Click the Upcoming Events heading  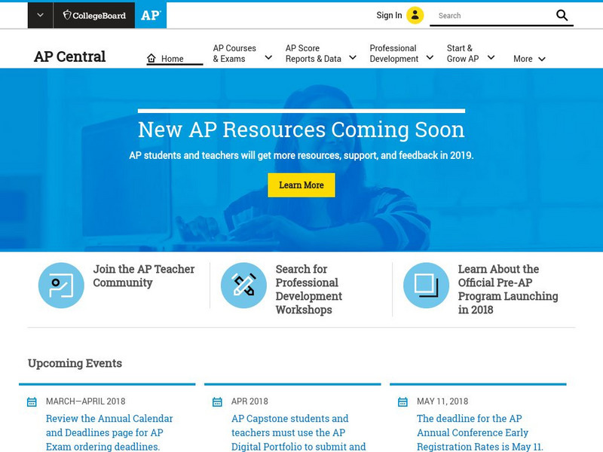(x=75, y=363)
